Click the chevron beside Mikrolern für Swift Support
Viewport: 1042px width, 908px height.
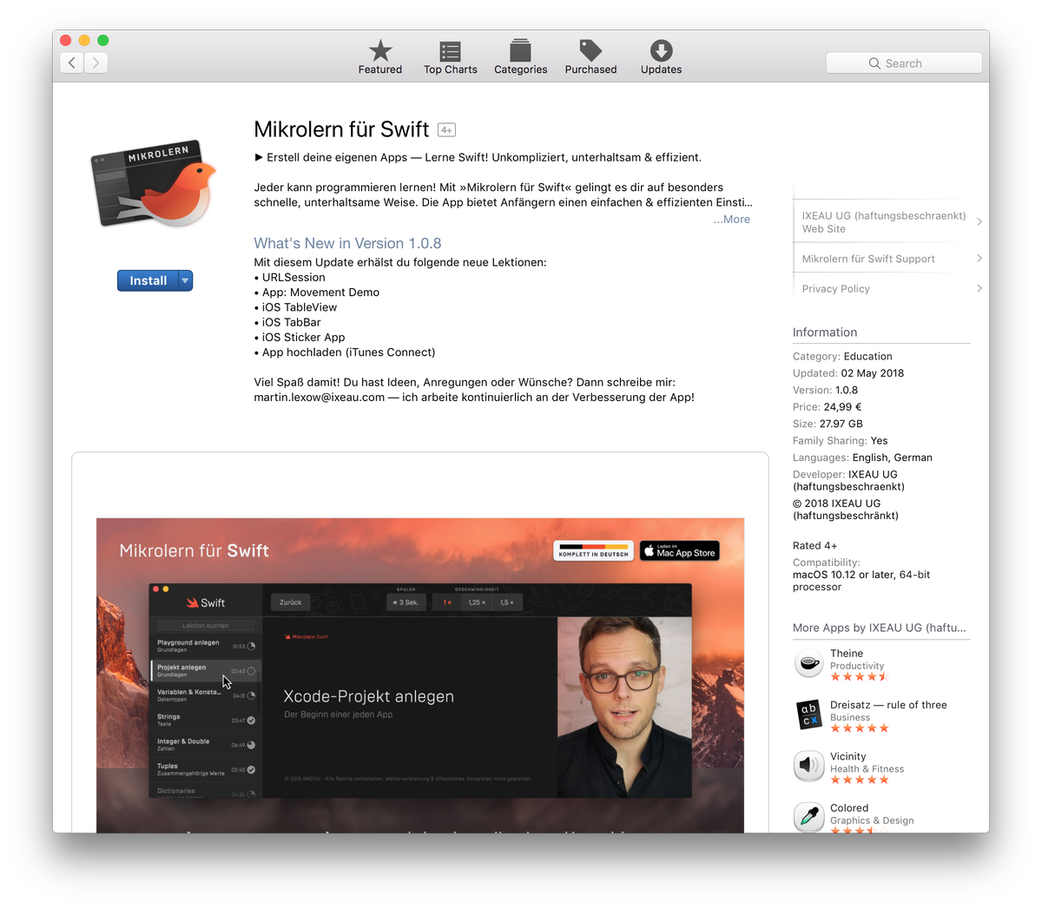pos(979,259)
